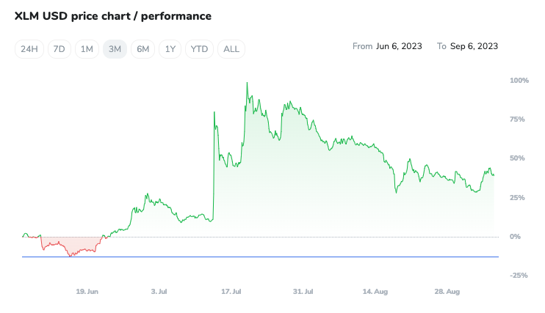Switch chart to 6M range
545x313 pixels.
click(x=142, y=49)
